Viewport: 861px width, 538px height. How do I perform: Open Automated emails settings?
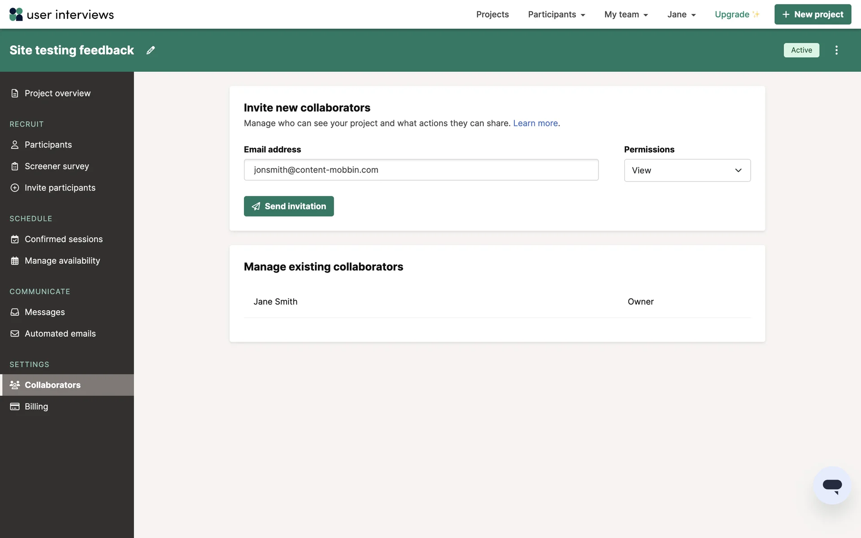click(x=60, y=334)
